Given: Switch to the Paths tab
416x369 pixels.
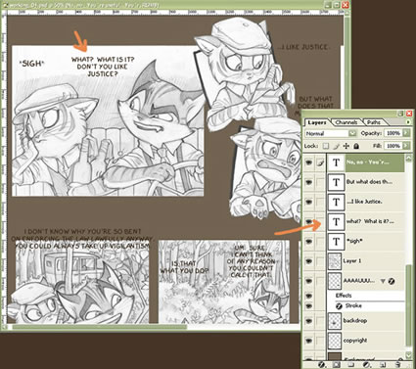Looking at the screenshot, I should (374, 122).
